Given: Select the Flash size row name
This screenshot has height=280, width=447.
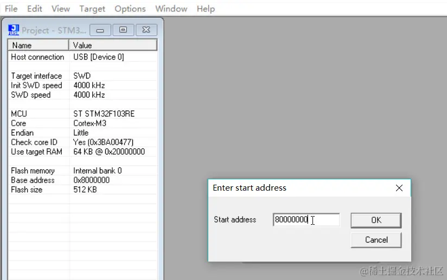Looking at the screenshot, I should point(27,190).
